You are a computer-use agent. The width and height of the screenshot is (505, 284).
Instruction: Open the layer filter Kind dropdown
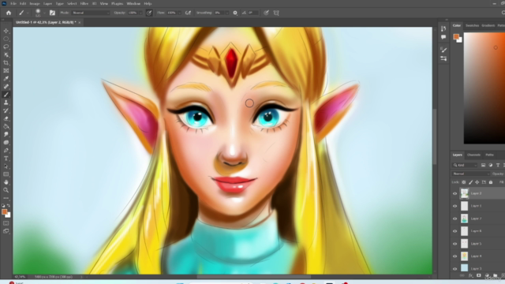click(465, 165)
